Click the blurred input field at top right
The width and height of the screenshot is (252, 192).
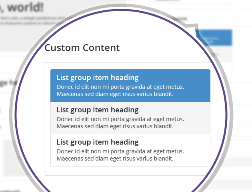point(192,2)
